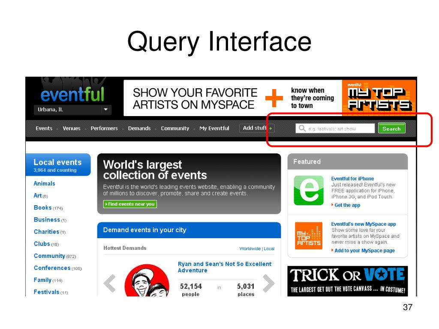Click the magnifier icon in search box
Viewport: 439px width, 329px height.
[x=302, y=129]
